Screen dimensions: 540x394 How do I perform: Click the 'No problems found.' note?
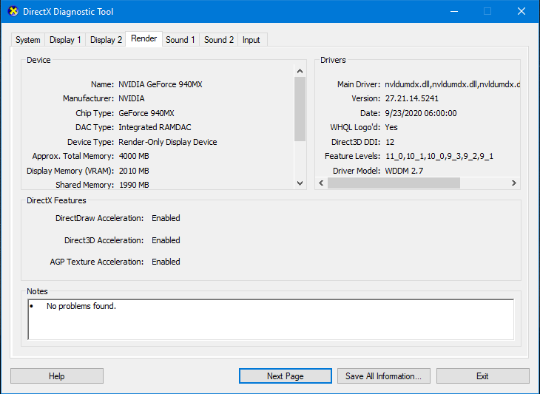[81, 306]
